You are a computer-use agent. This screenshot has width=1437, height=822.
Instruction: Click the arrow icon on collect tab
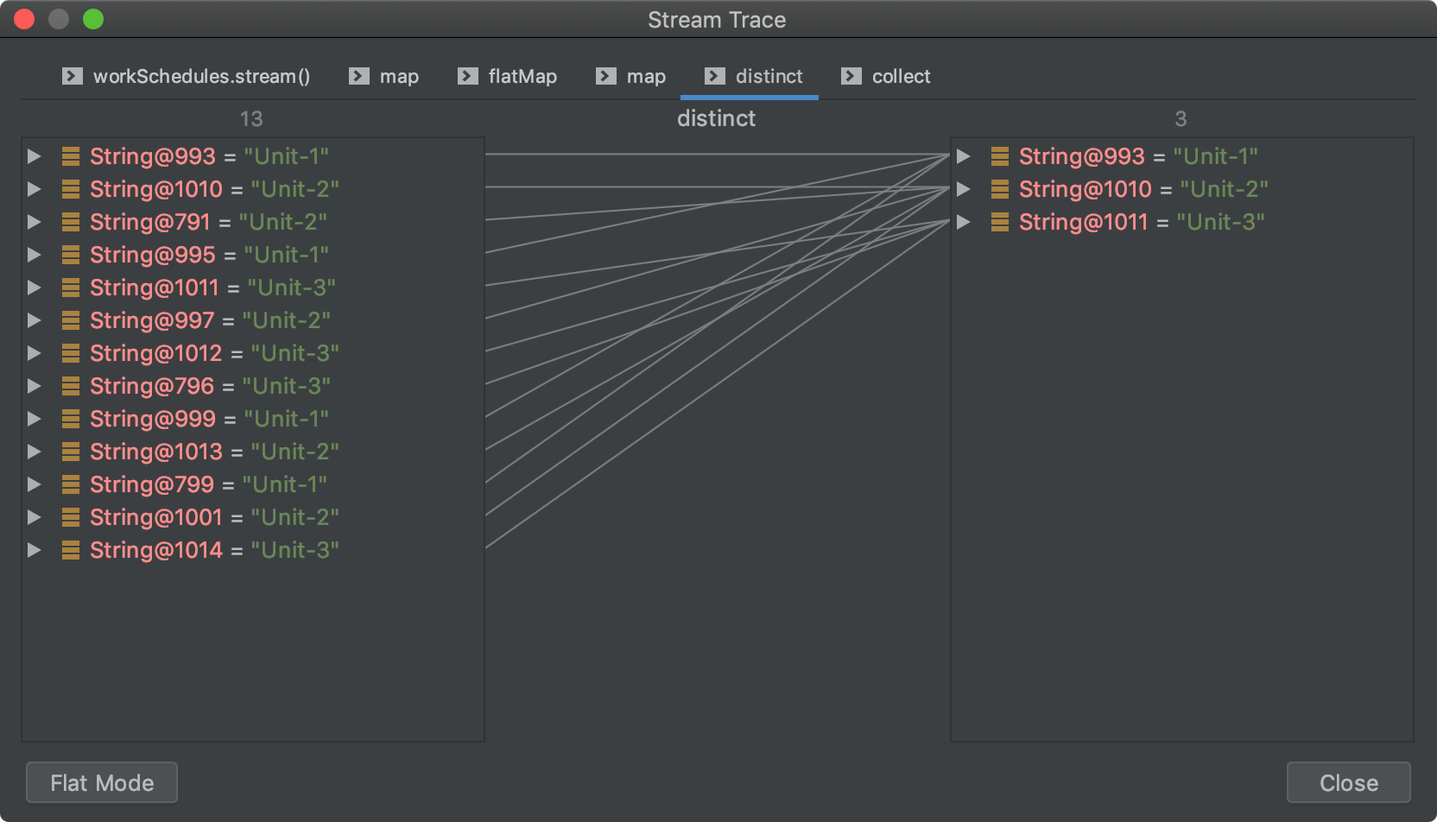point(851,76)
